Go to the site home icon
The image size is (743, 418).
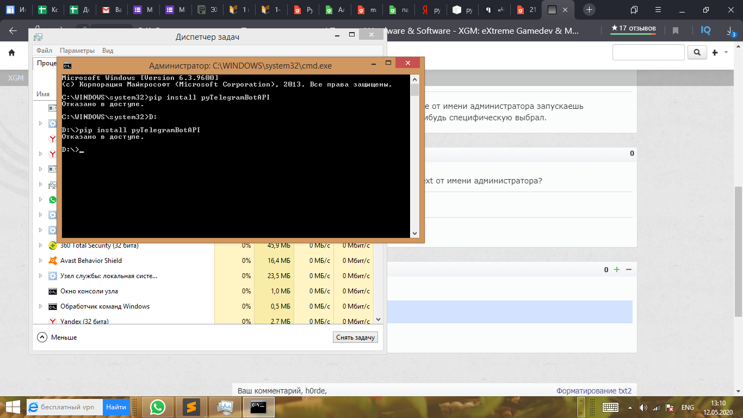11,53
